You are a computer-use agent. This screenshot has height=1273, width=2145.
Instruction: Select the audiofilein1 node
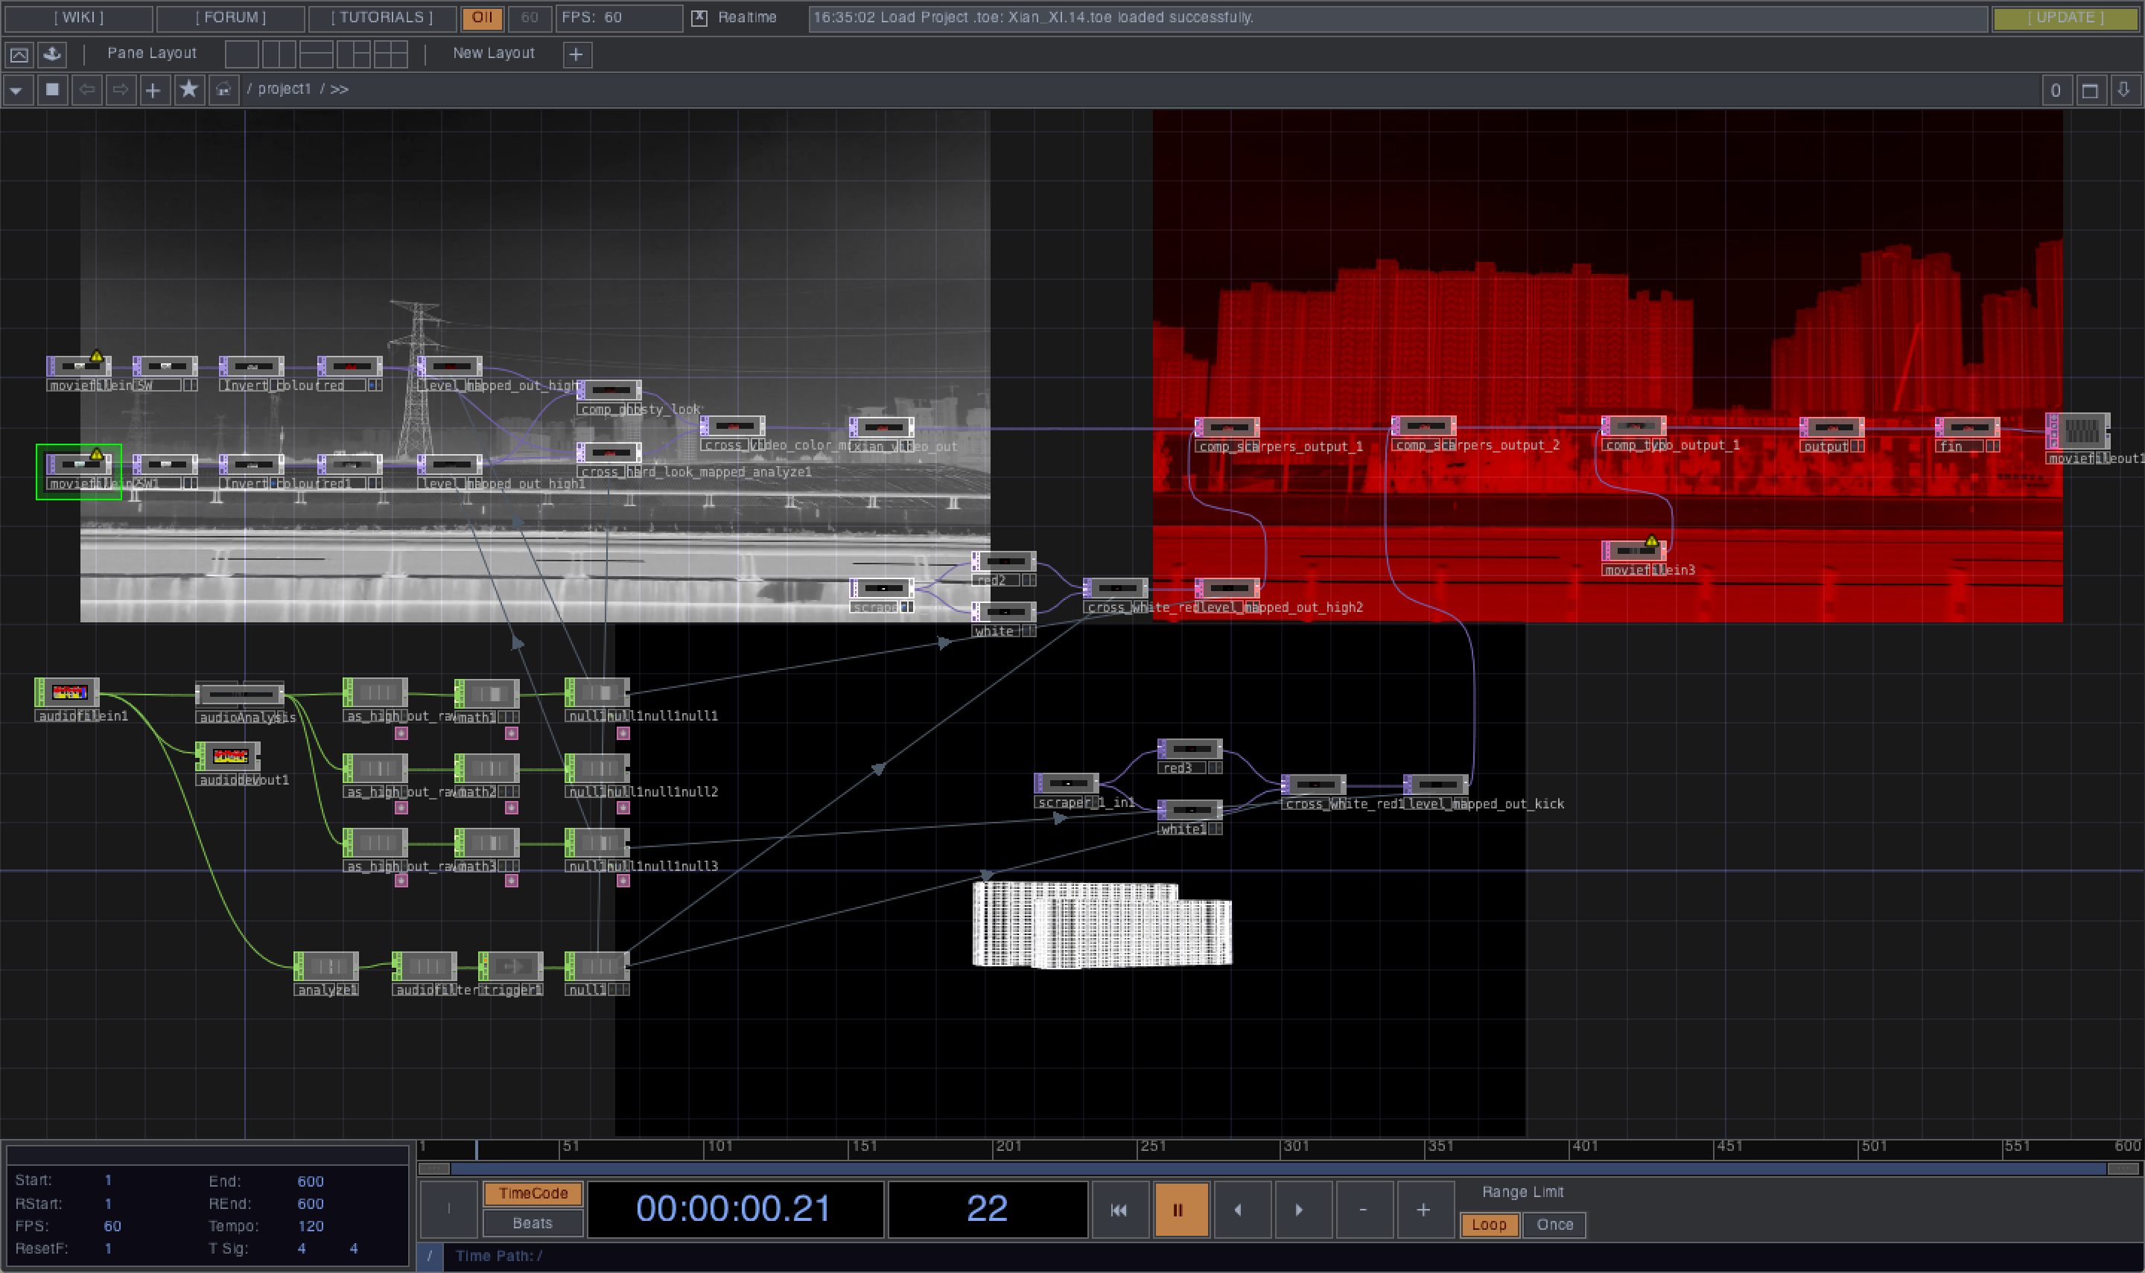coord(68,692)
